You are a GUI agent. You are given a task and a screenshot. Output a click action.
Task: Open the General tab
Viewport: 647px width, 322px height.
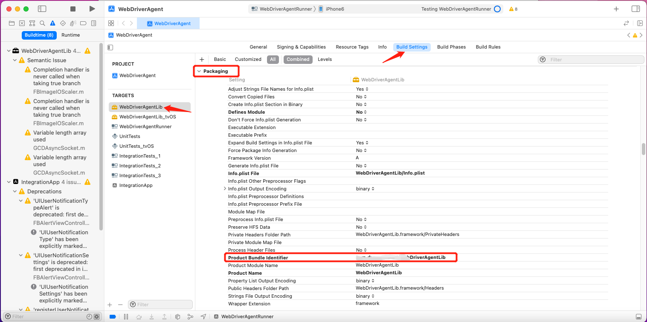click(x=258, y=47)
